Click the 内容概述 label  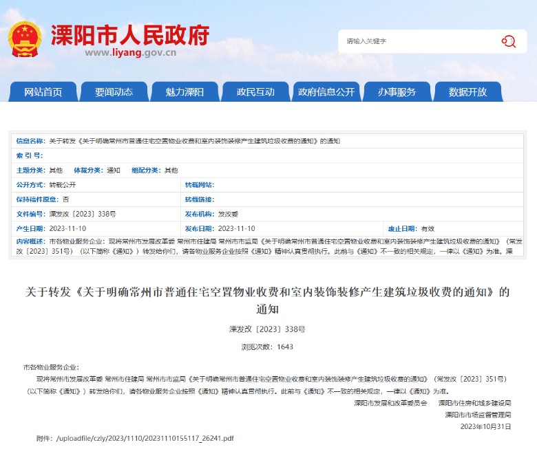pos(30,241)
